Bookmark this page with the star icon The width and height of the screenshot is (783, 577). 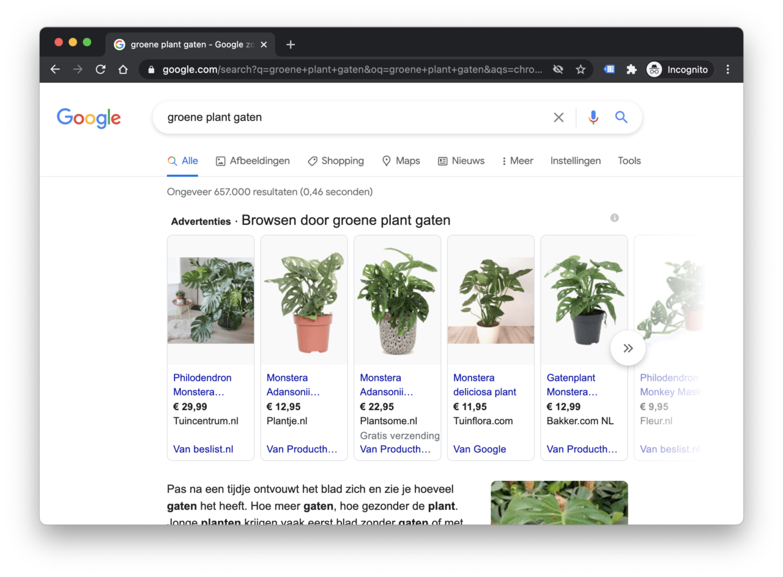click(581, 70)
